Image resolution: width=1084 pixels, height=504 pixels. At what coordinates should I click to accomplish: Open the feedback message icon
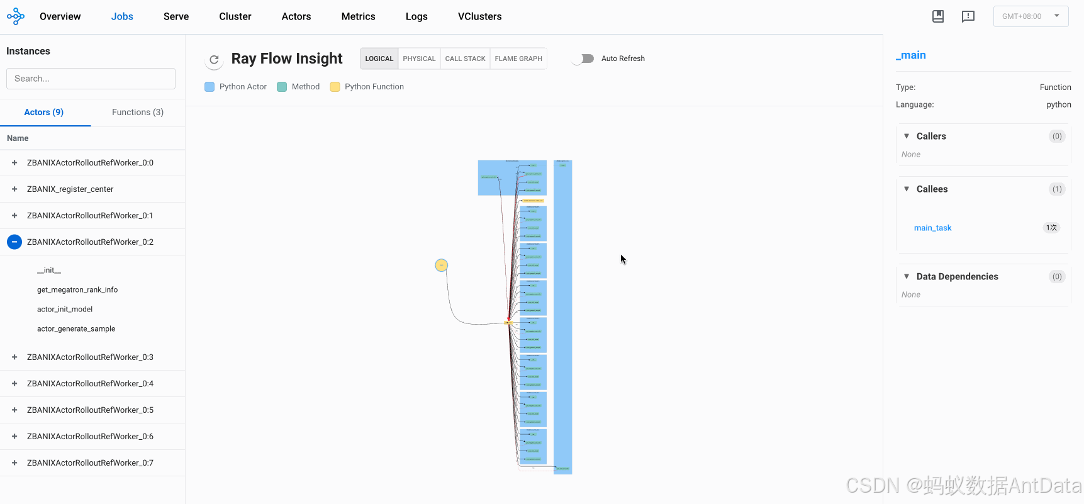coord(968,16)
